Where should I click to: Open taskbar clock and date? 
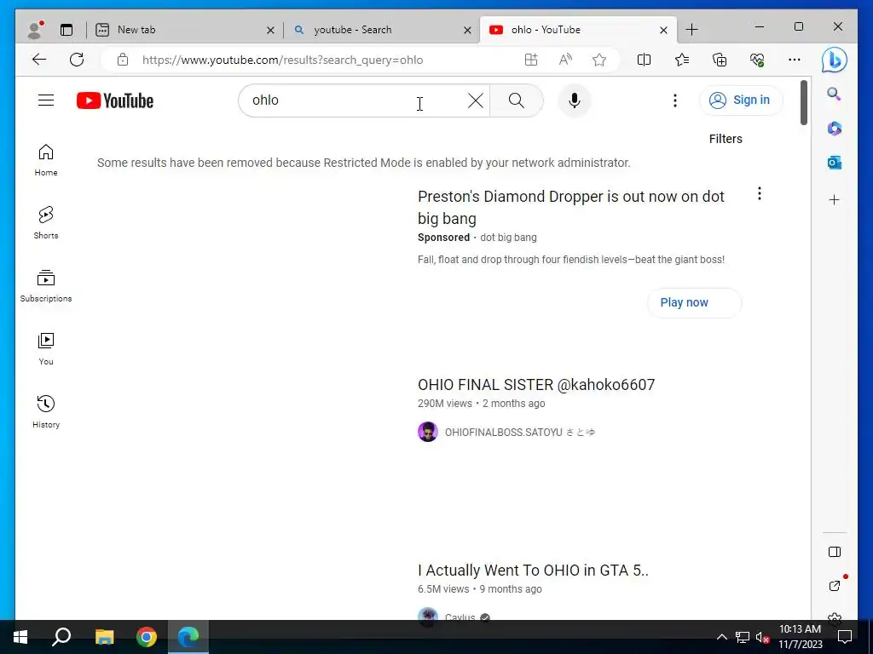[x=800, y=637]
